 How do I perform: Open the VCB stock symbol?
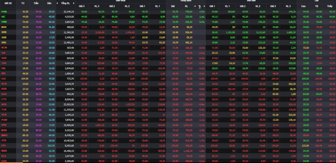click(4, 115)
